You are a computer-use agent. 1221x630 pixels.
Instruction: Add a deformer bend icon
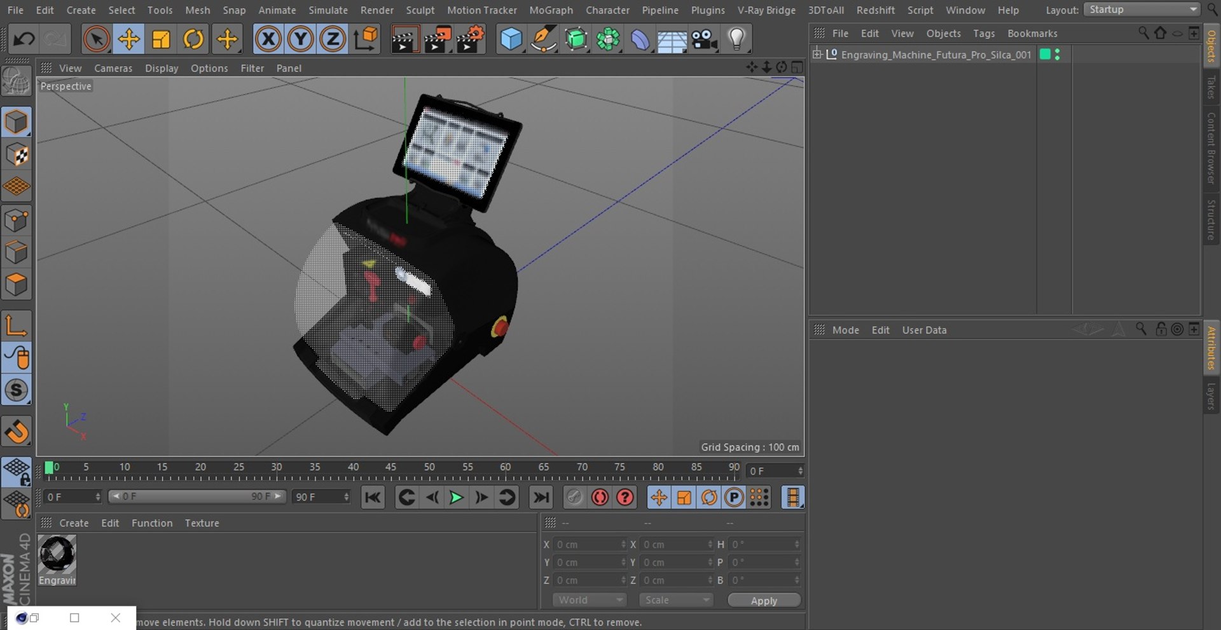pos(640,39)
